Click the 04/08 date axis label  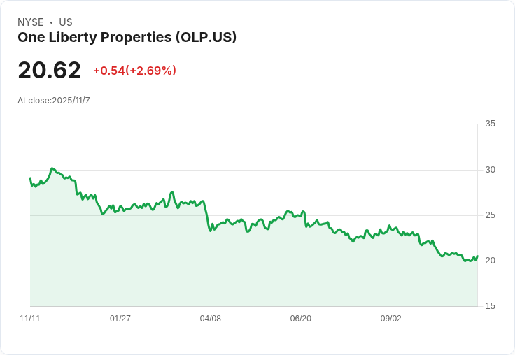pyautogui.click(x=210, y=318)
